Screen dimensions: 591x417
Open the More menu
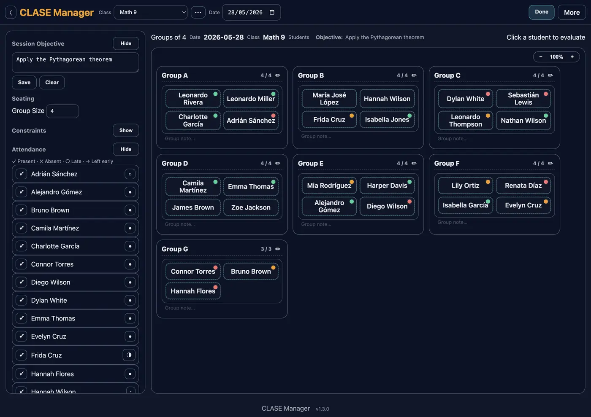572,13
